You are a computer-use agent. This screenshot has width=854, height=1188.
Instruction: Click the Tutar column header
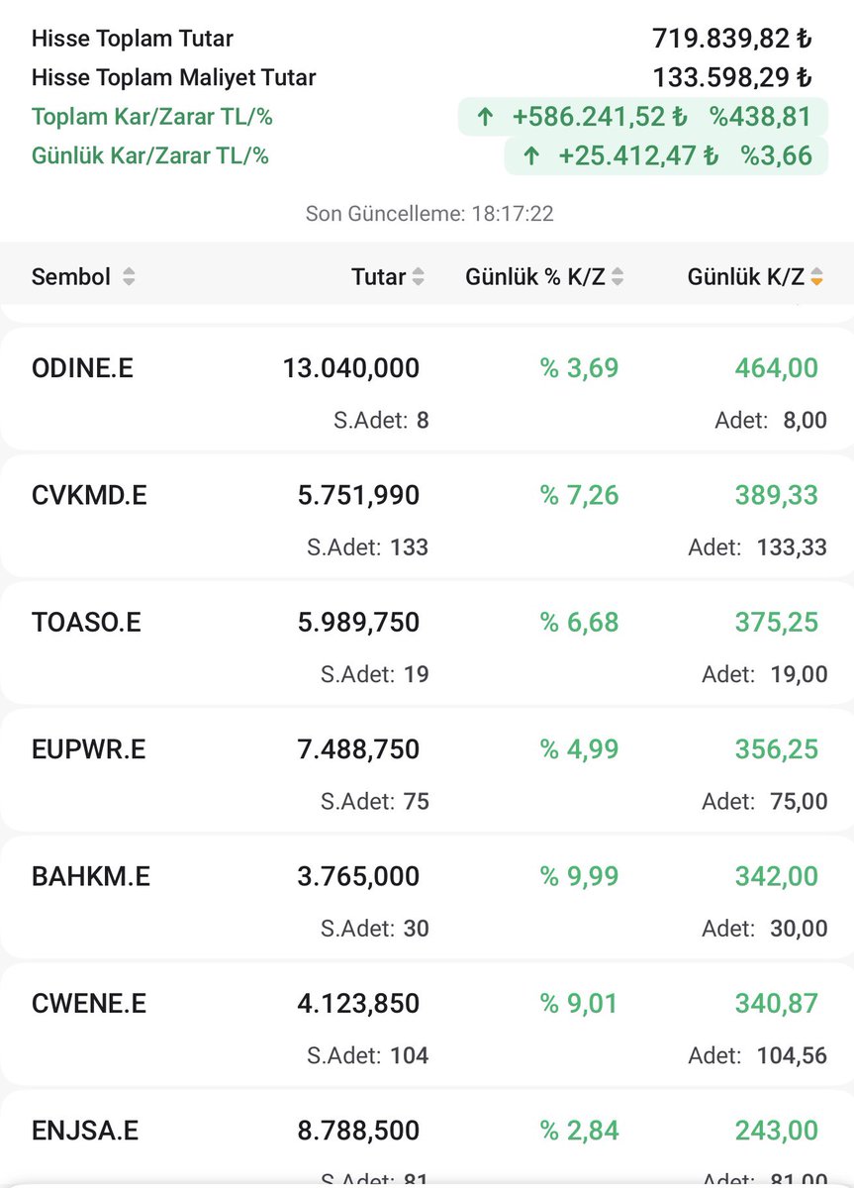pos(379,277)
